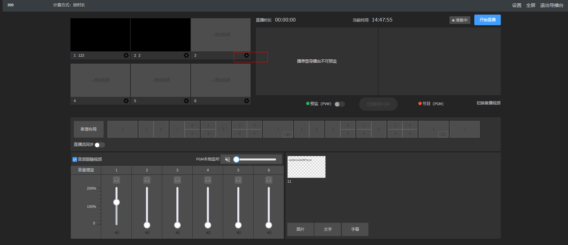568x245 pixels.
Task: Click headphone monitor icon for channel 1
Action: pyautogui.click(x=117, y=180)
